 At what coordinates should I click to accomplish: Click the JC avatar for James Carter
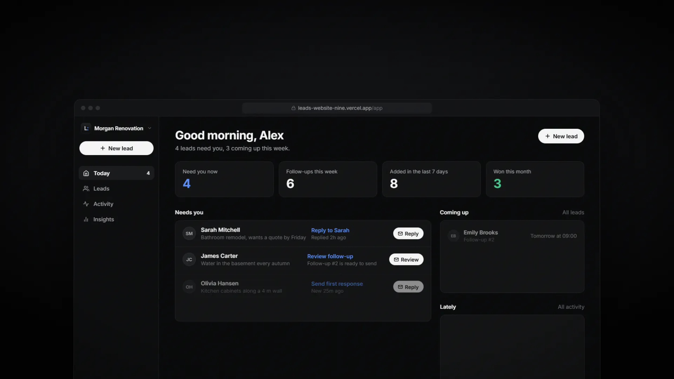tap(189, 259)
